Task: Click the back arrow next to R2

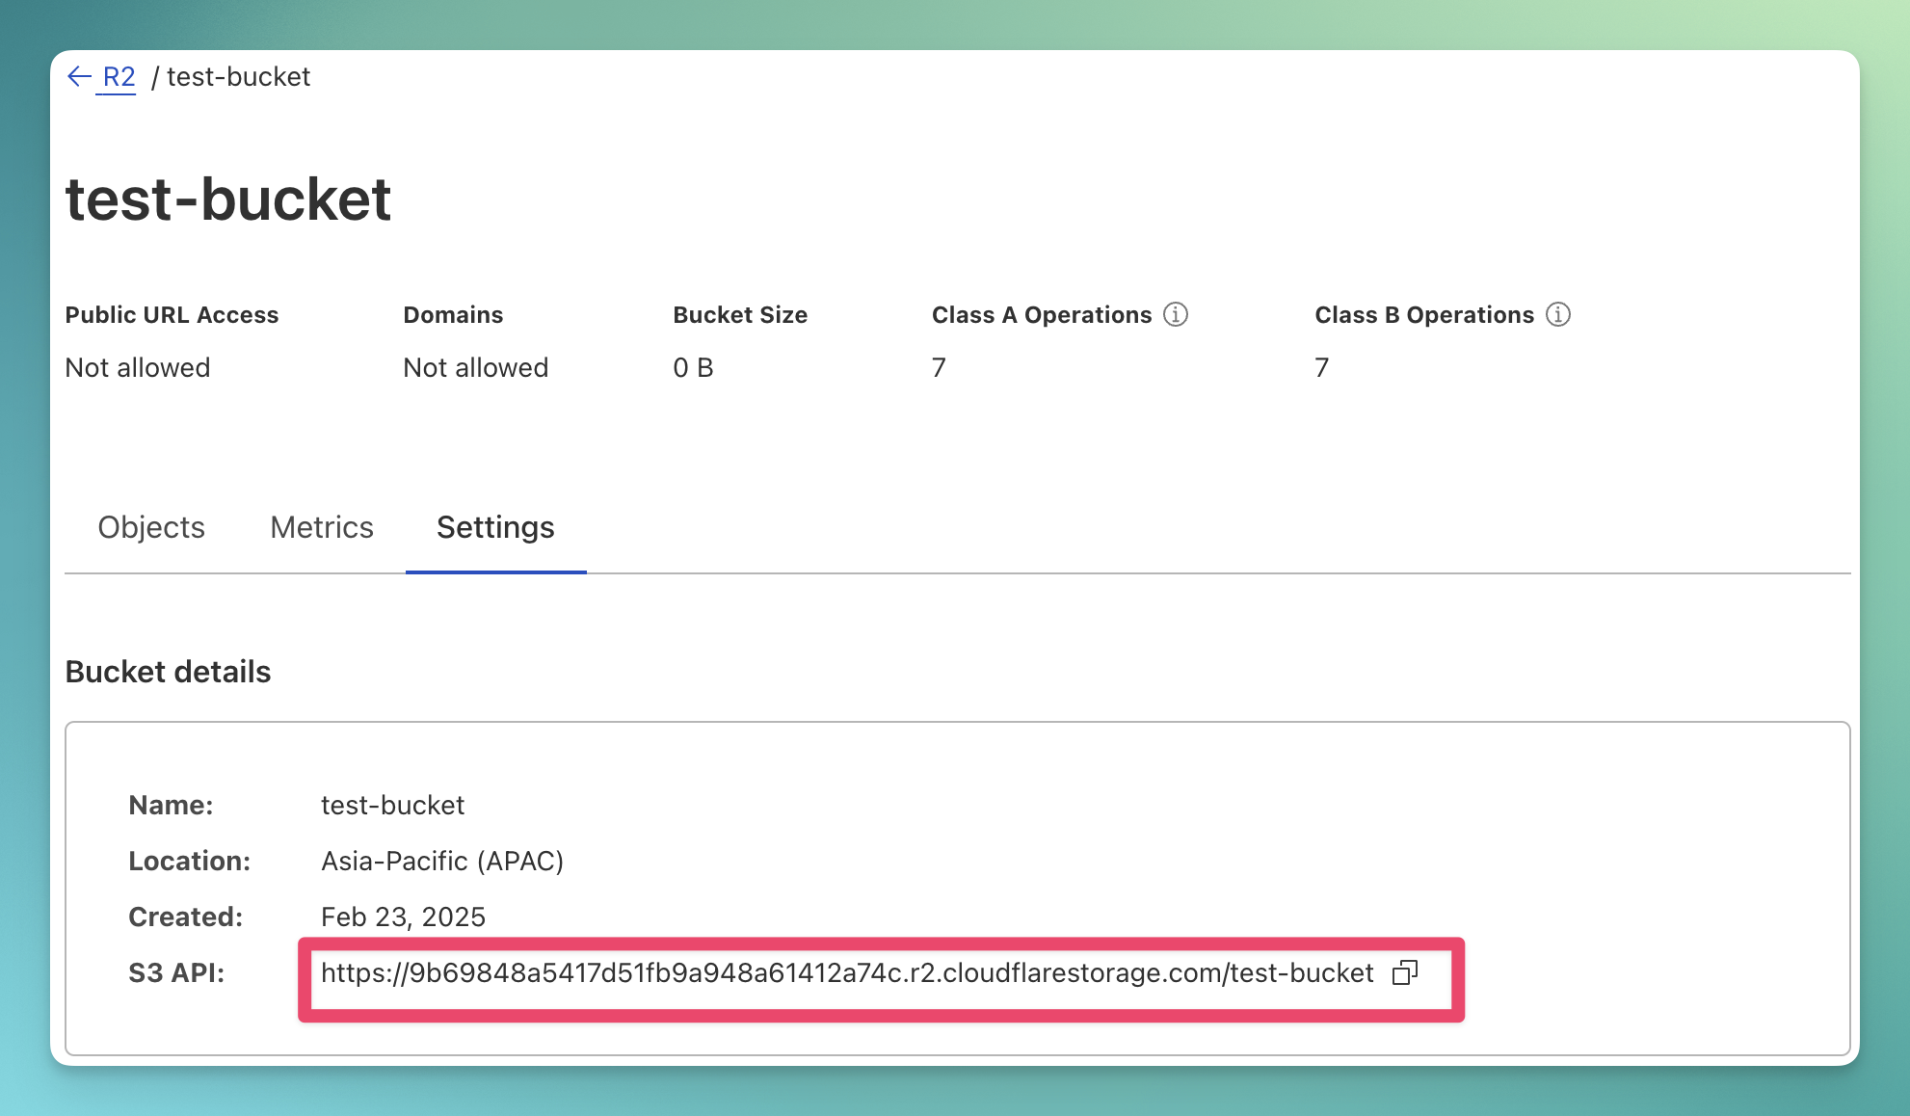Action: tap(79, 77)
